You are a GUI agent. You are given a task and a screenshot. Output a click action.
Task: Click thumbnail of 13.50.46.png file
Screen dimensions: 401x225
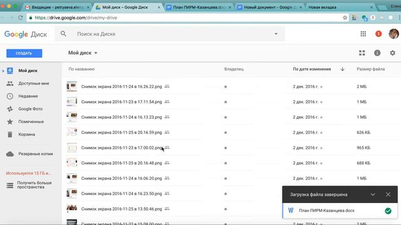[x=72, y=209]
